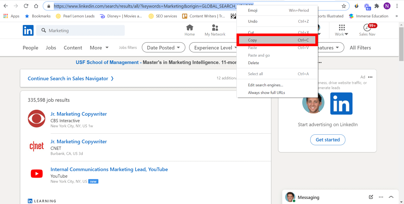Click the YouTube company logo
The image size is (404, 204).
[37, 174]
